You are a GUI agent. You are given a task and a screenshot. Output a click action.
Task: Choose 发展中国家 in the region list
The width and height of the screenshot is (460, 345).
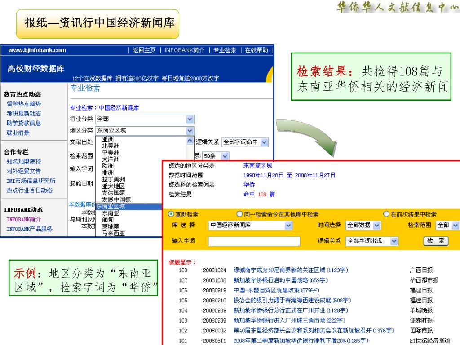[116, 200]
